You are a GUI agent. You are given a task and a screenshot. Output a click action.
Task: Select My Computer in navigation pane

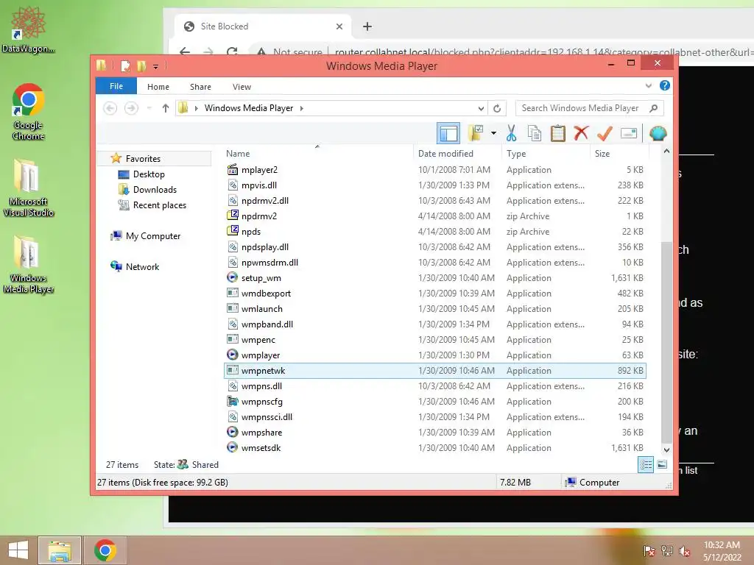tap(153, 236)
